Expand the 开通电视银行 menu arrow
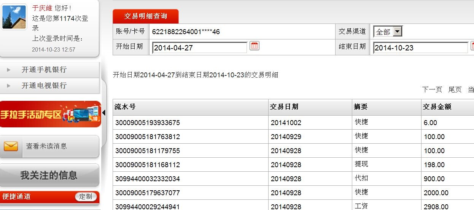 (9, 86)
